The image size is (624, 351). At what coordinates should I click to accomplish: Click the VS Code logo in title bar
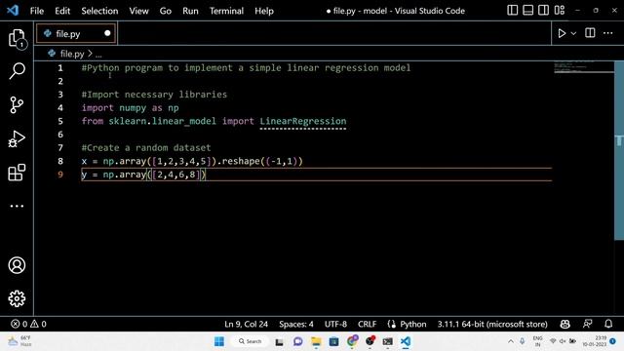13,11
